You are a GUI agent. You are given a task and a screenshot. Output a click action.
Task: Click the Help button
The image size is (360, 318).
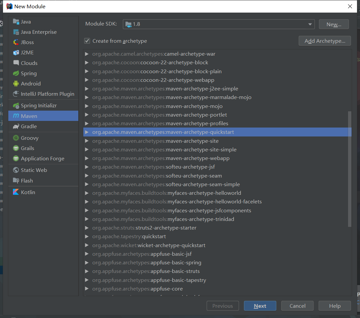(335, 306)
